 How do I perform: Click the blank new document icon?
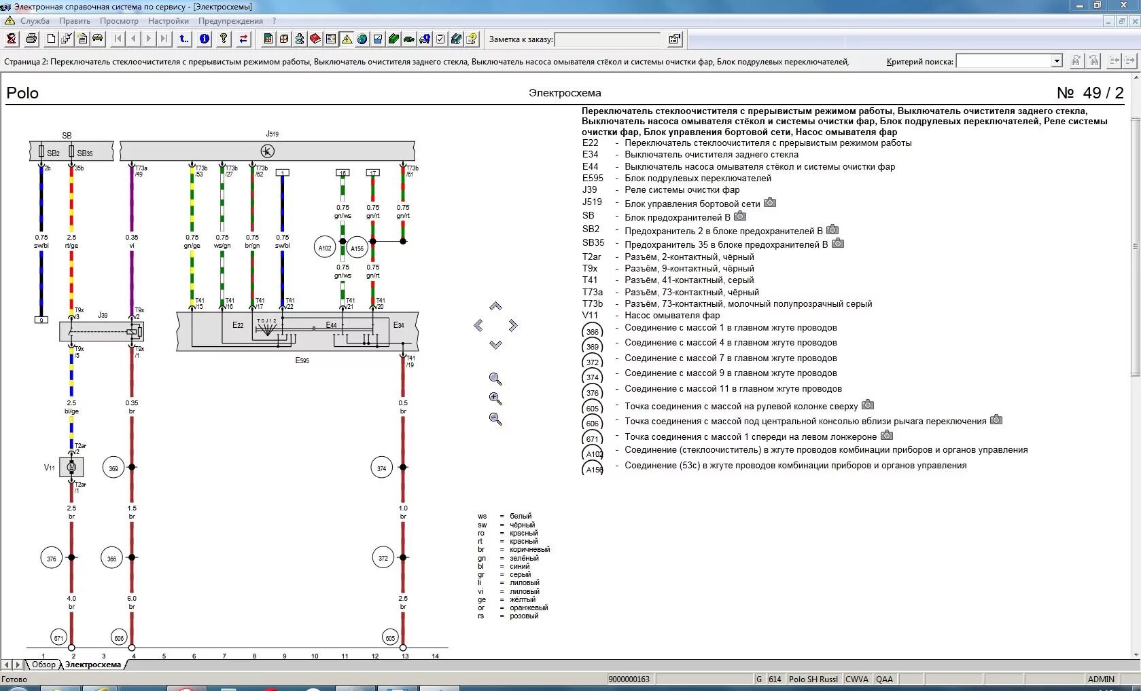pos(51,39)
